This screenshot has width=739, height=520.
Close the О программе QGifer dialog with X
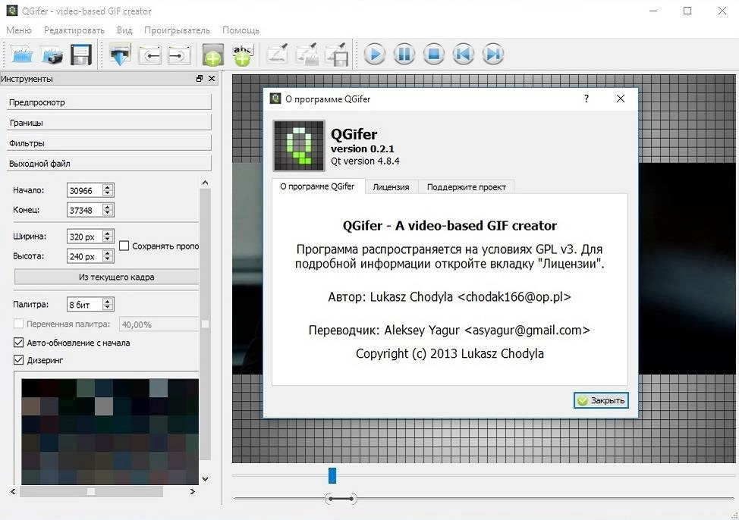[x=620, y=99]
